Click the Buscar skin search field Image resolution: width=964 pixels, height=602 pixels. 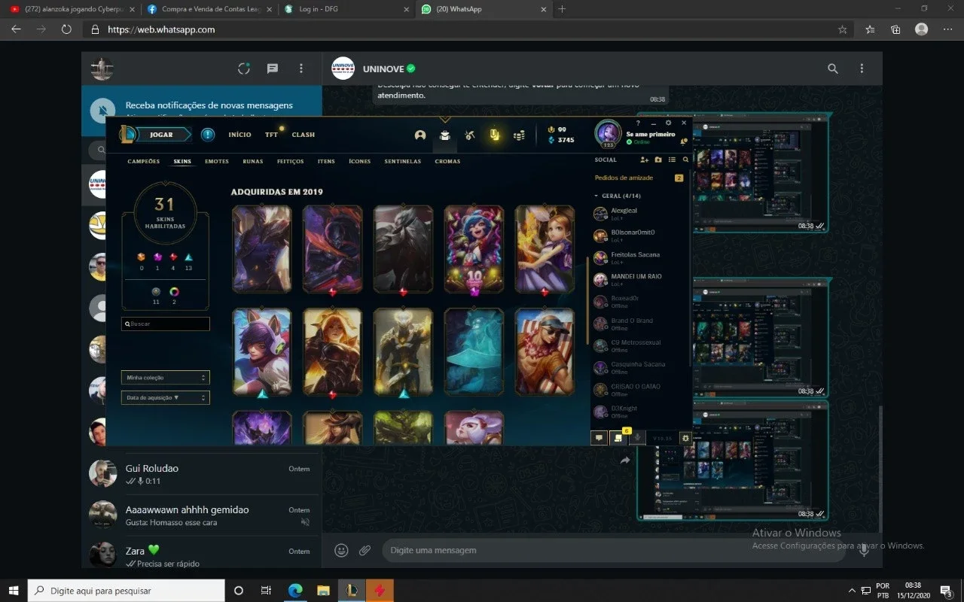tap(165, 324)
